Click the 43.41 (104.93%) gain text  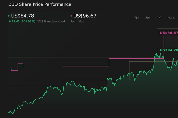[x=23, y=22]
